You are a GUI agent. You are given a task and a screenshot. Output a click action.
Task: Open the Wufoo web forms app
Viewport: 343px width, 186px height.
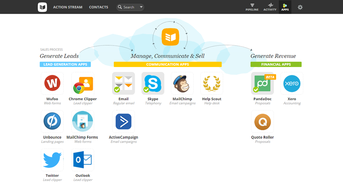pos(52,83)
